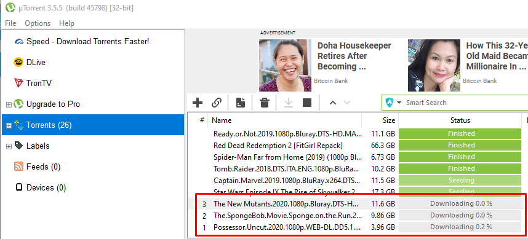Click the TronTV triangle icon
This screenshot has height=239, width=528.
pyautogui.click(x=18, y=83)
